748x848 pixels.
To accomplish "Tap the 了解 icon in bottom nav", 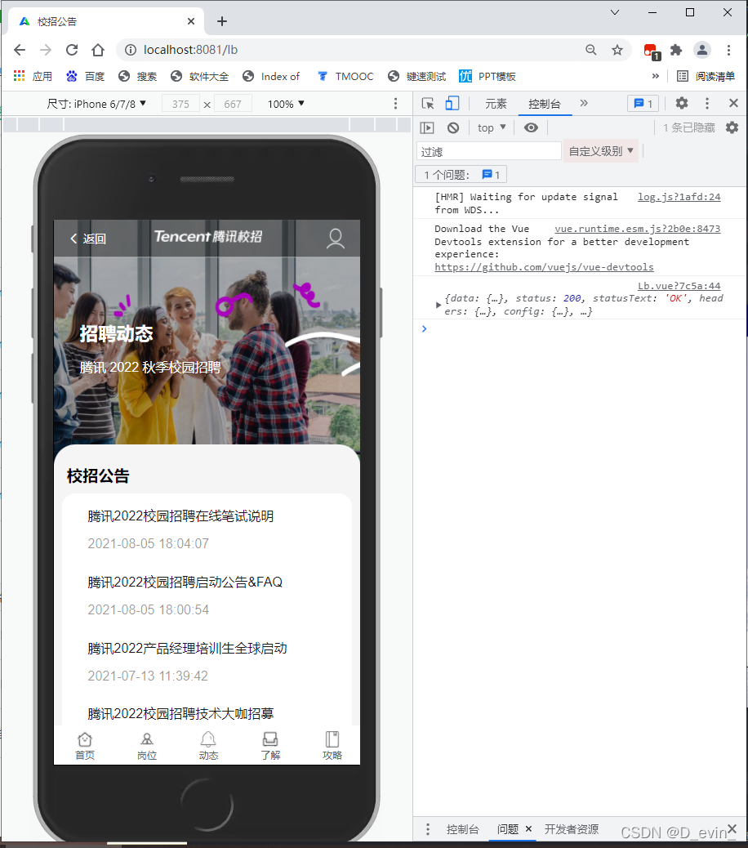I will (x=270, y=746).
